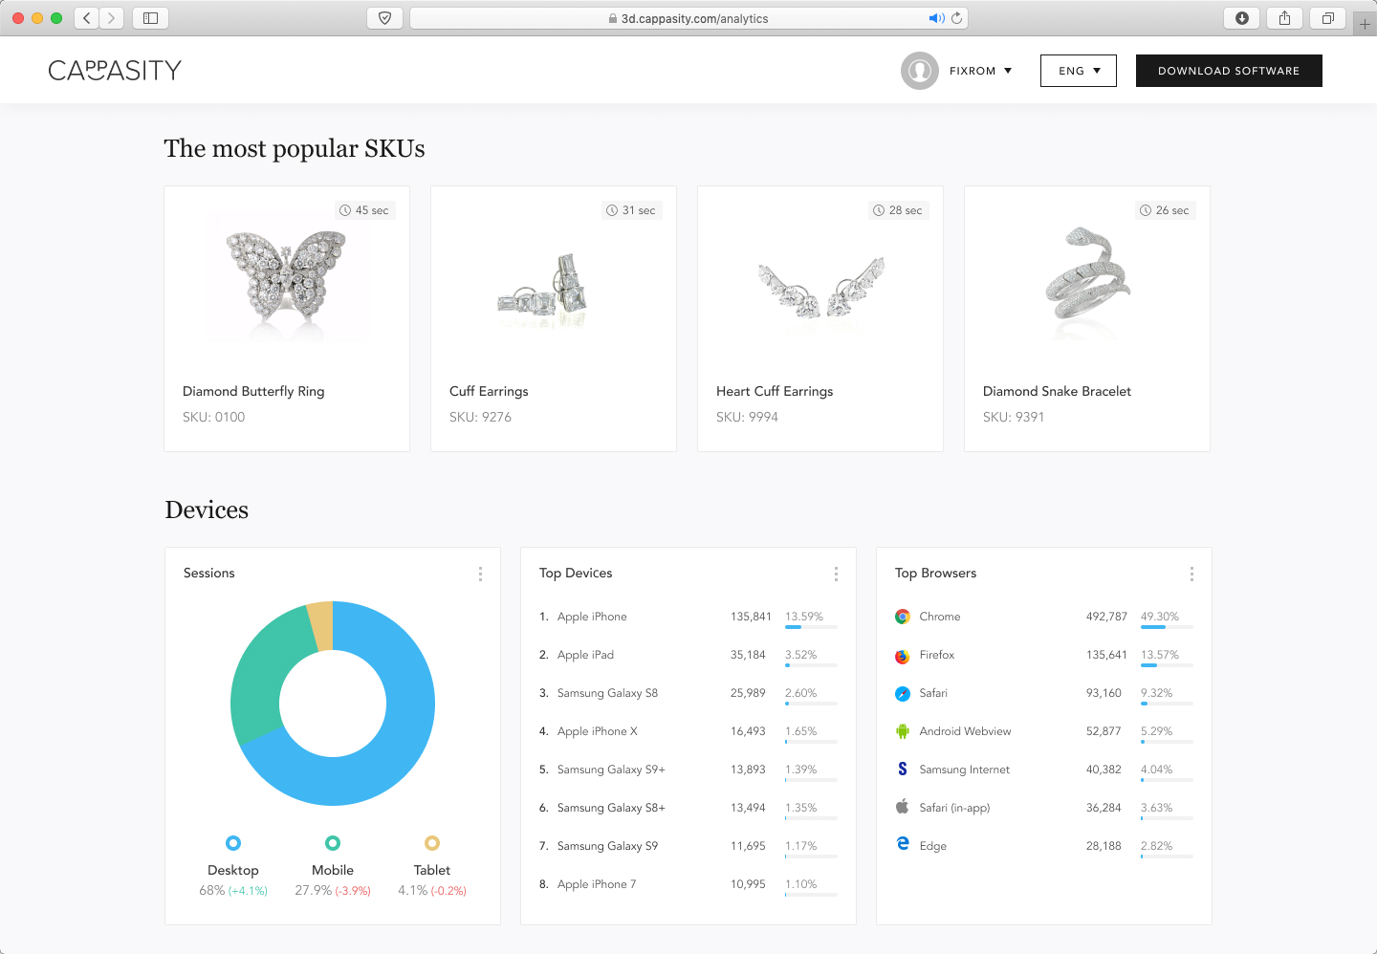Mute tab audio via speaker icon
This screenshot has width=1377, height=954.
click(x=936, y=18)
